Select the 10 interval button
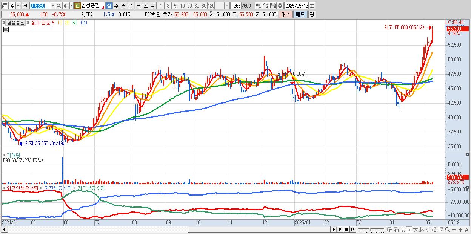471x234 pixels. [182, 6]
